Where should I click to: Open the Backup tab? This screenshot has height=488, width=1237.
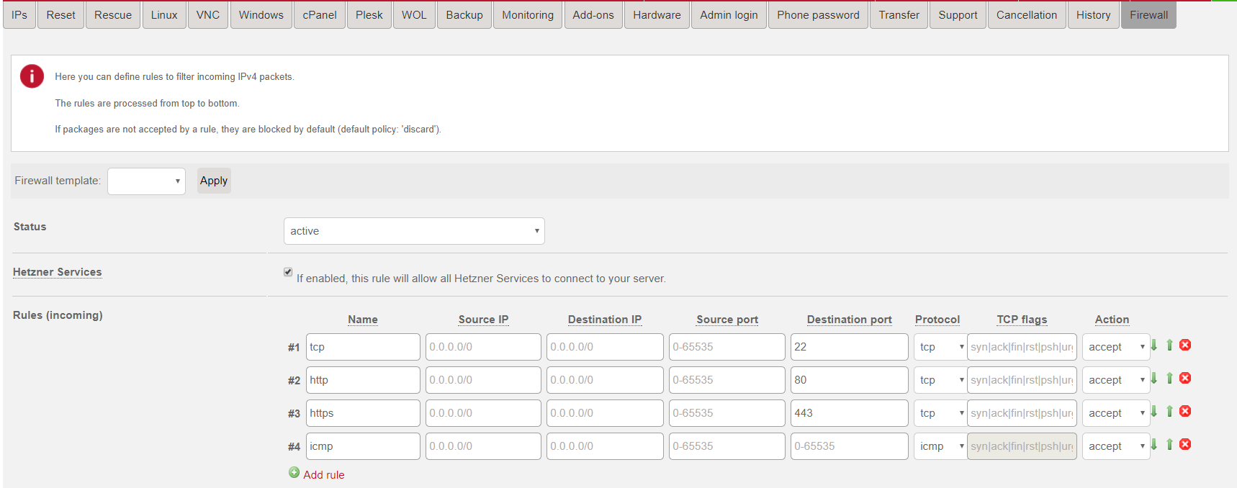pos(464,15)
